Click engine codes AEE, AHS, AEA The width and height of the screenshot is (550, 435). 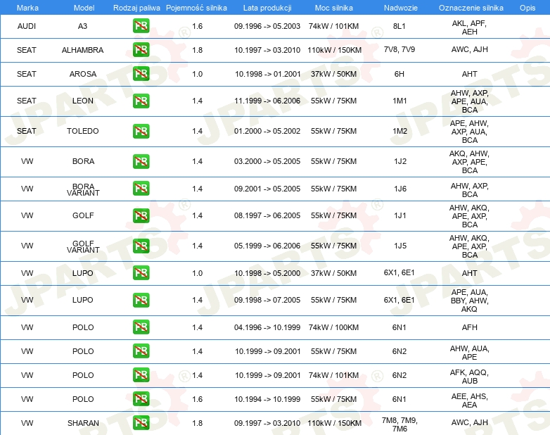[469, 401]
